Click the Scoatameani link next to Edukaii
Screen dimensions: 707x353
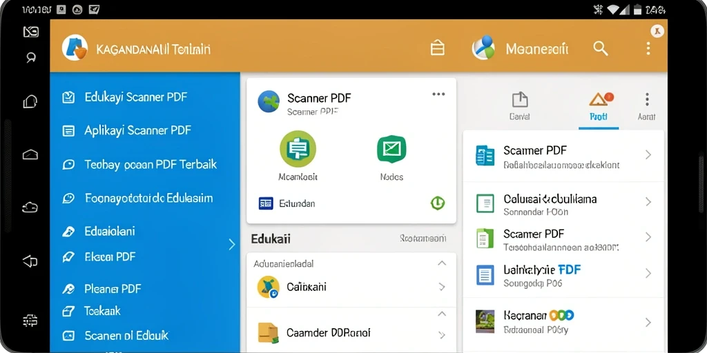click(423, 239)
